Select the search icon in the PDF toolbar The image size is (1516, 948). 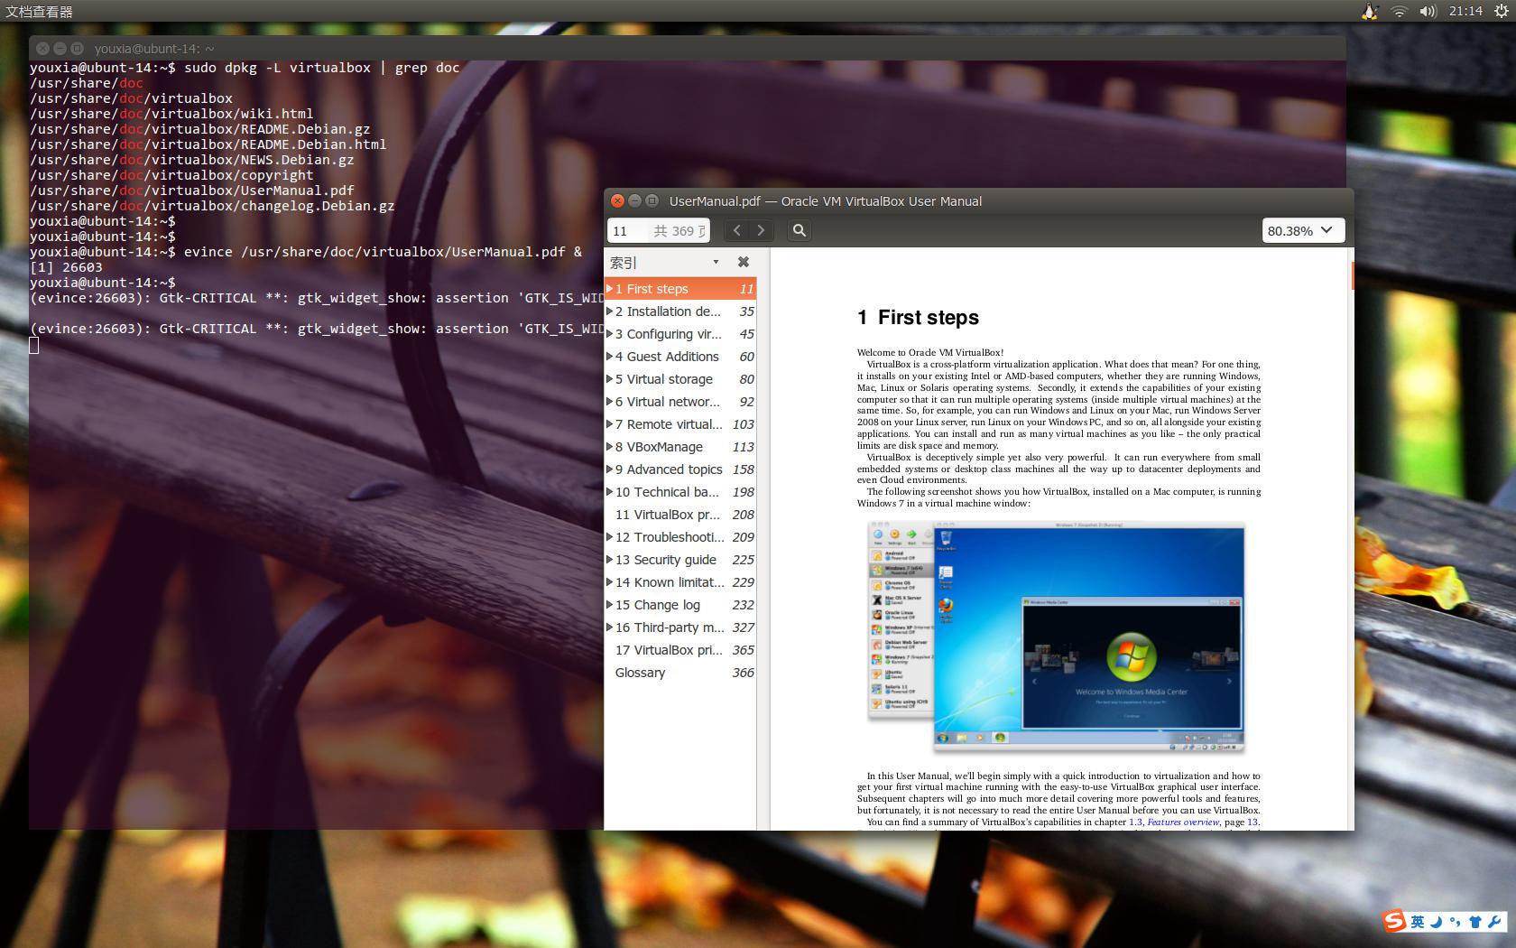[798, 230]
